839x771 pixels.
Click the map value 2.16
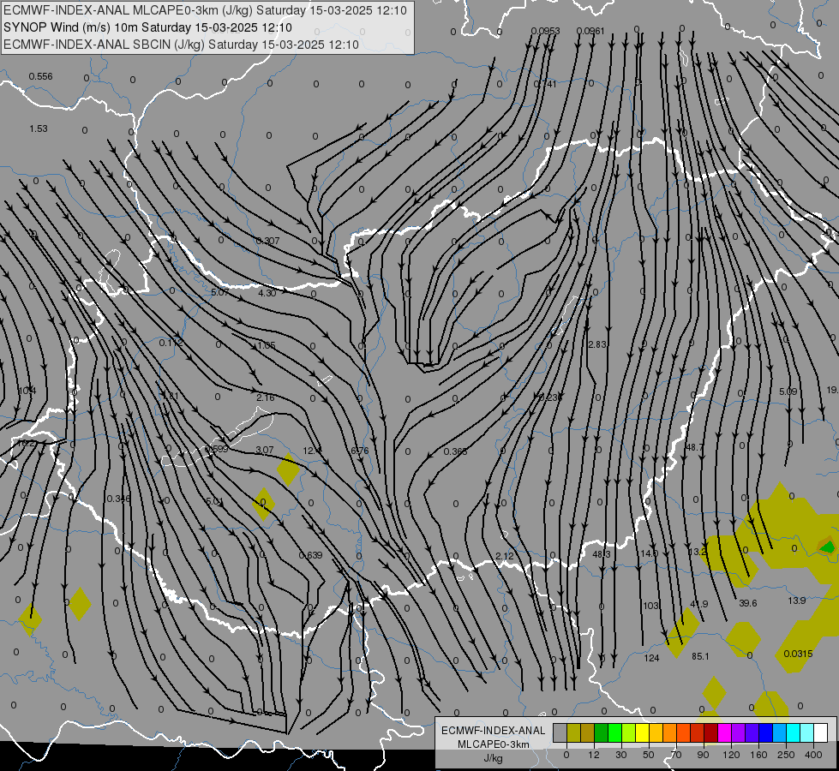[x=266, y=397]
